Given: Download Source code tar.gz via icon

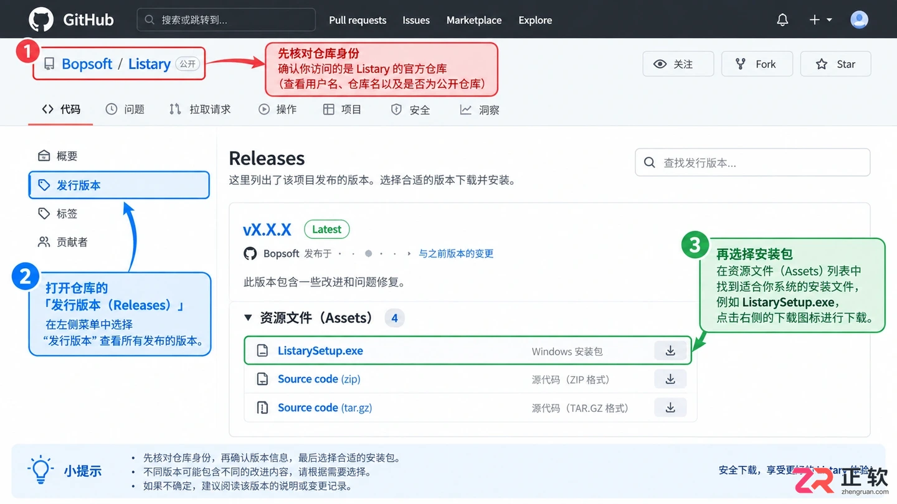Looking at the screenshot, I should pyautogui.click(x=670, y=408).
